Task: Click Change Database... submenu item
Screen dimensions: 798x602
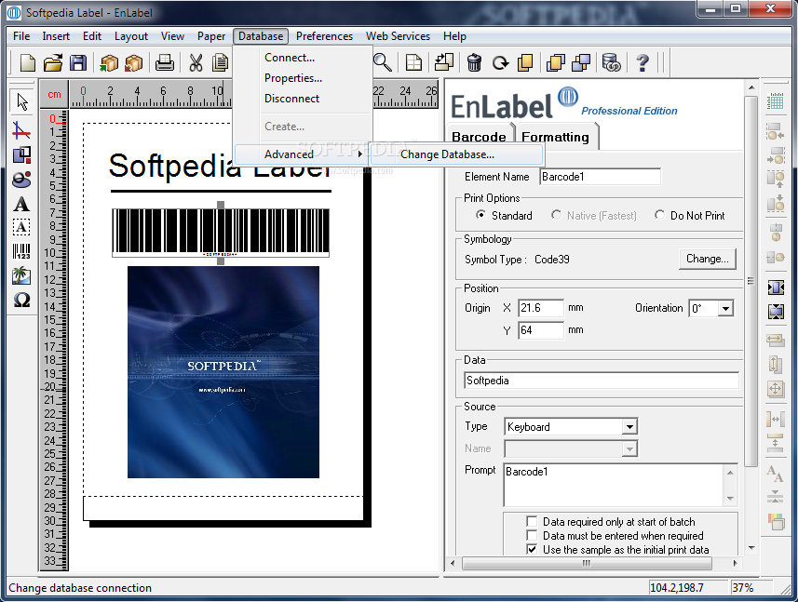Action: click(x=457, y=154)
